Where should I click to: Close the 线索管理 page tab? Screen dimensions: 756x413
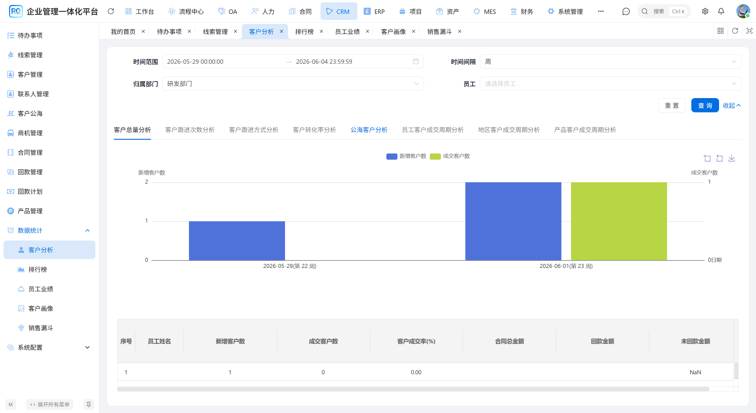(235, 31)
